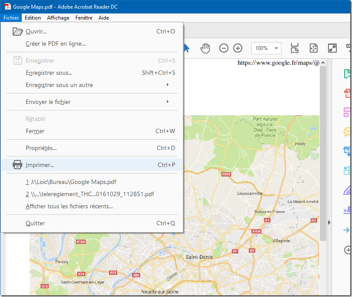Click the N104 road marker on map
This screenshot has height=297, width=352.
pos(226,174)
